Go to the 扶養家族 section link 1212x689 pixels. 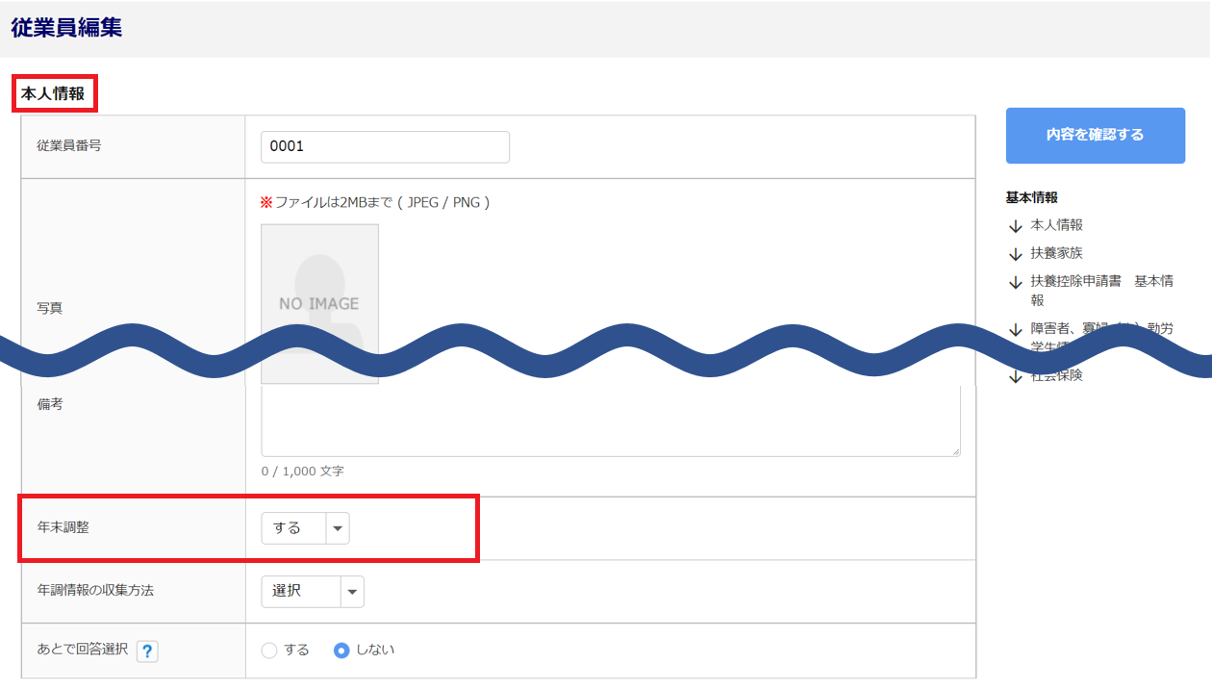tap(1056, 253)
